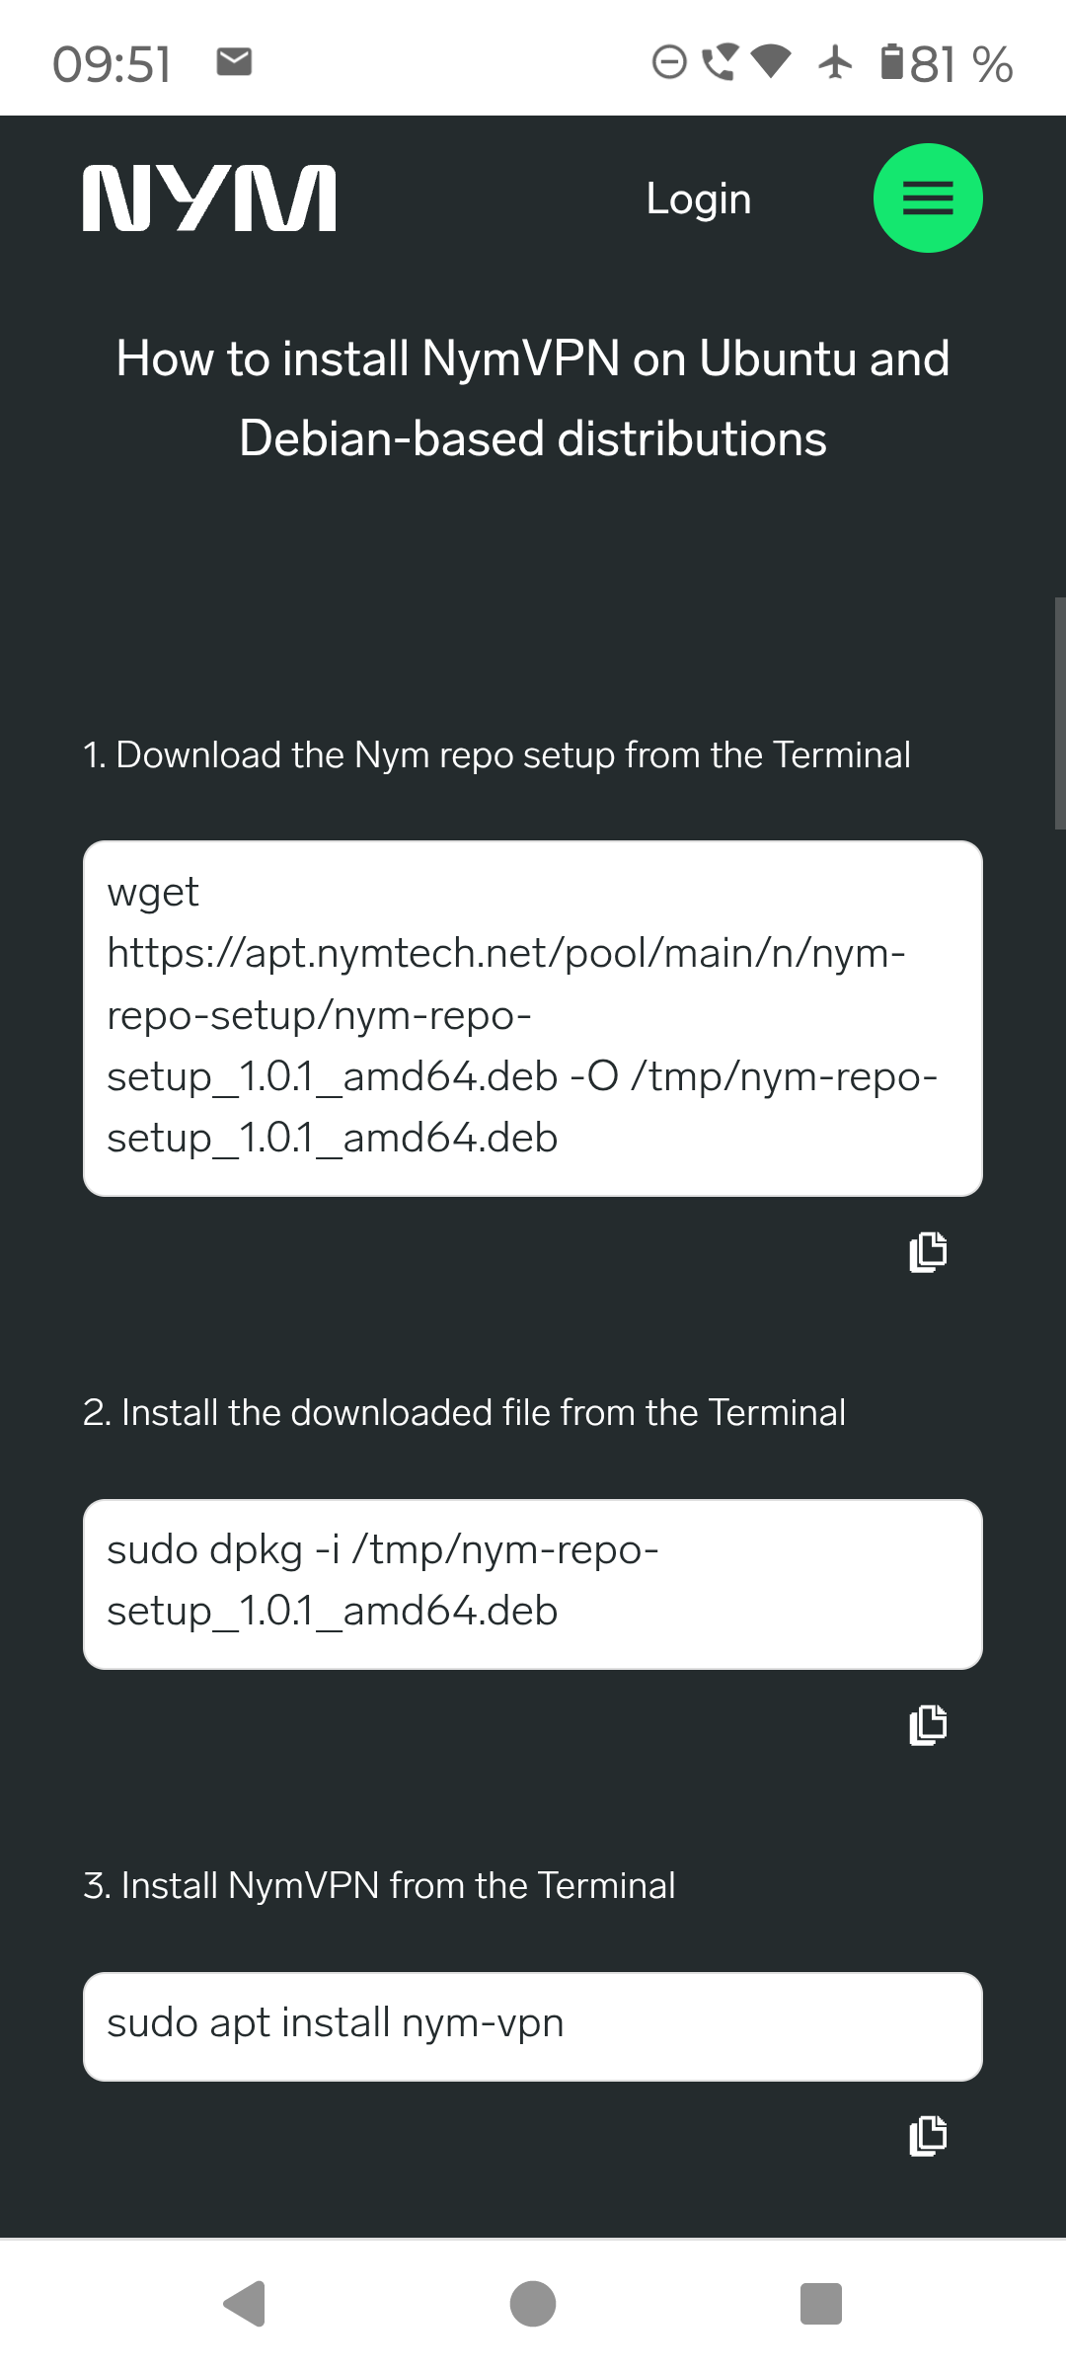Open the Login link
1066x2370 pixels.
tap(699, 198)
